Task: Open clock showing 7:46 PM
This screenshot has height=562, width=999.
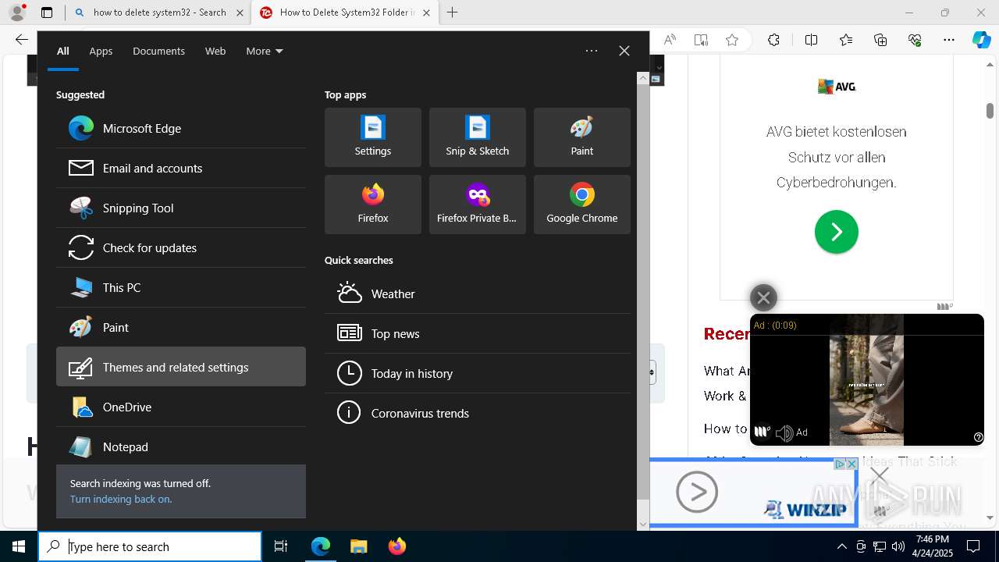Action: tap(933, 546)
